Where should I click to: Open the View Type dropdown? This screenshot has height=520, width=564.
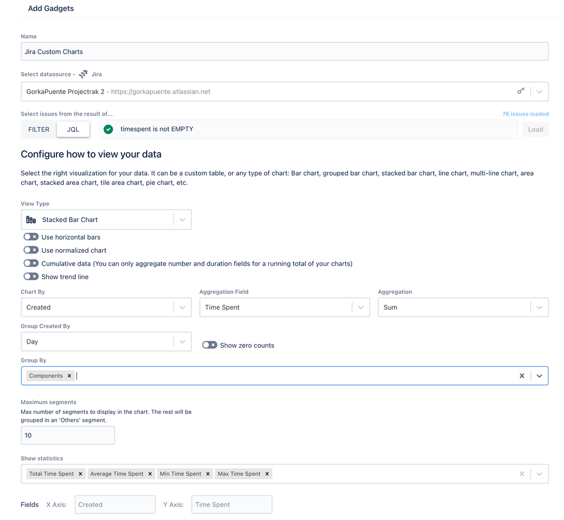click(182, 220)
